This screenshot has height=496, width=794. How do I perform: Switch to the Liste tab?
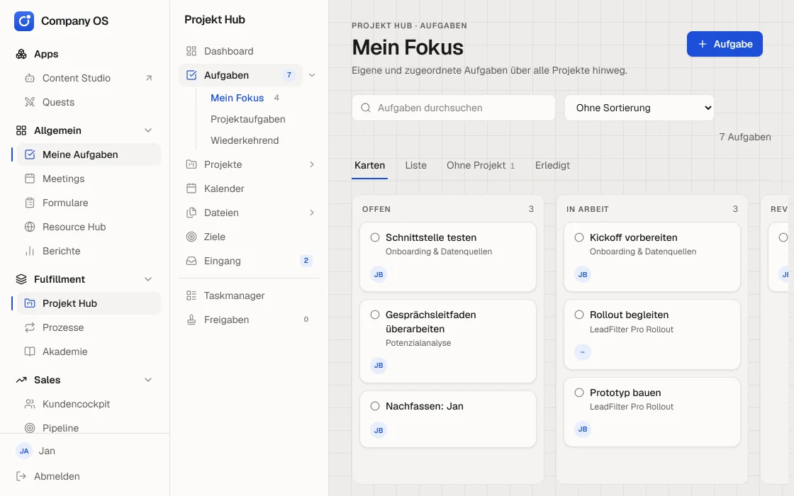point(415,166)
